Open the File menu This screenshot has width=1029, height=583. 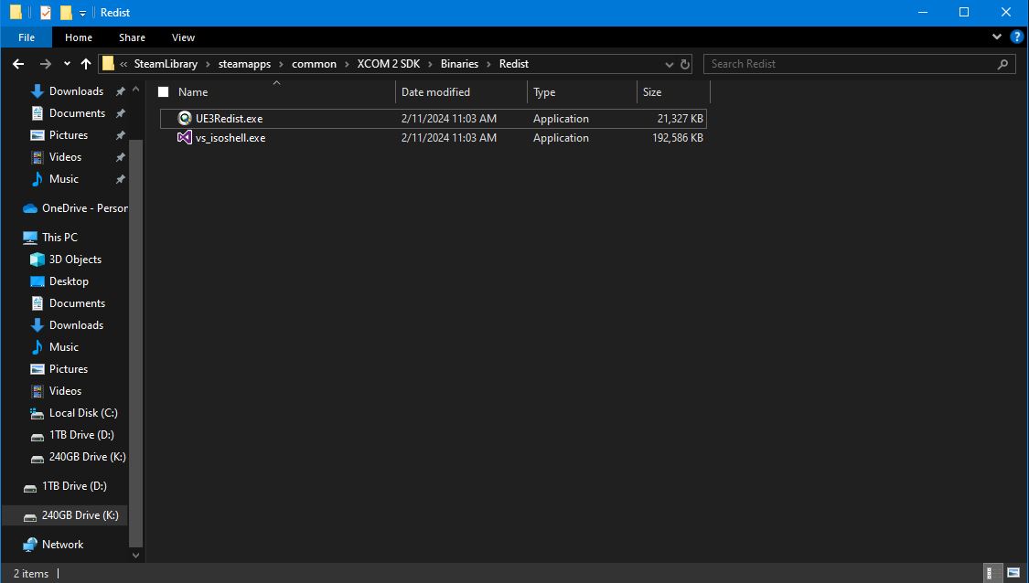(27, 37)
